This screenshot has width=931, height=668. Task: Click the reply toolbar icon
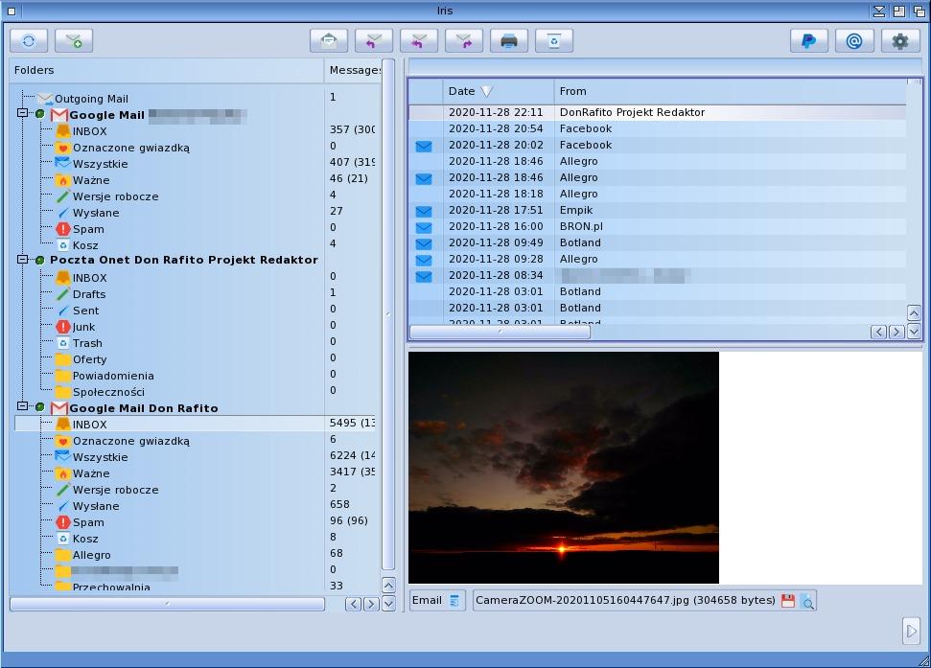[374, 41]
